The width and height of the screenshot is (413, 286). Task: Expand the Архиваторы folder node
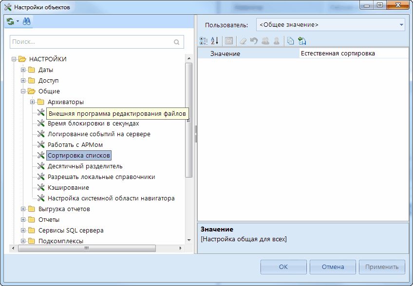click(x=32, y=102)
